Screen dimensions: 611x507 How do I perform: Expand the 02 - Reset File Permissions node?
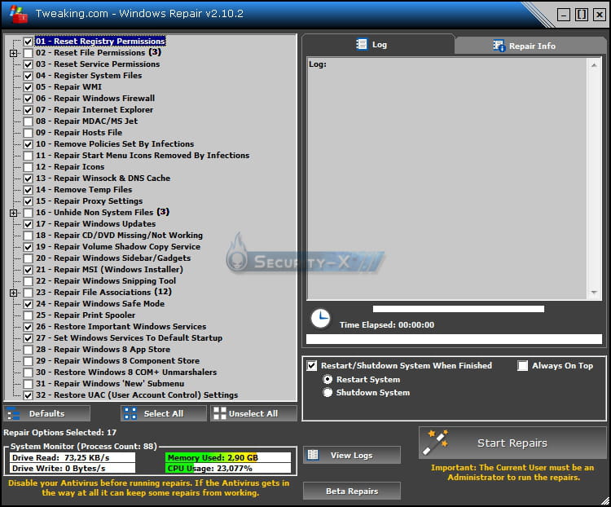pyautogui.click(x=13, y=53)
